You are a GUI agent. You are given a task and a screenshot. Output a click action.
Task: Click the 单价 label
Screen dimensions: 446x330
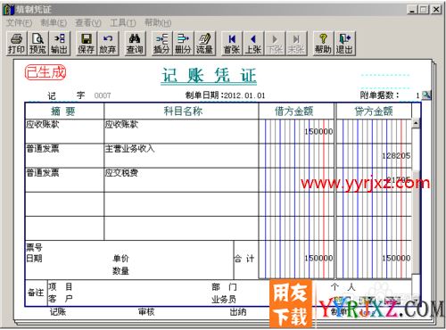120,259
